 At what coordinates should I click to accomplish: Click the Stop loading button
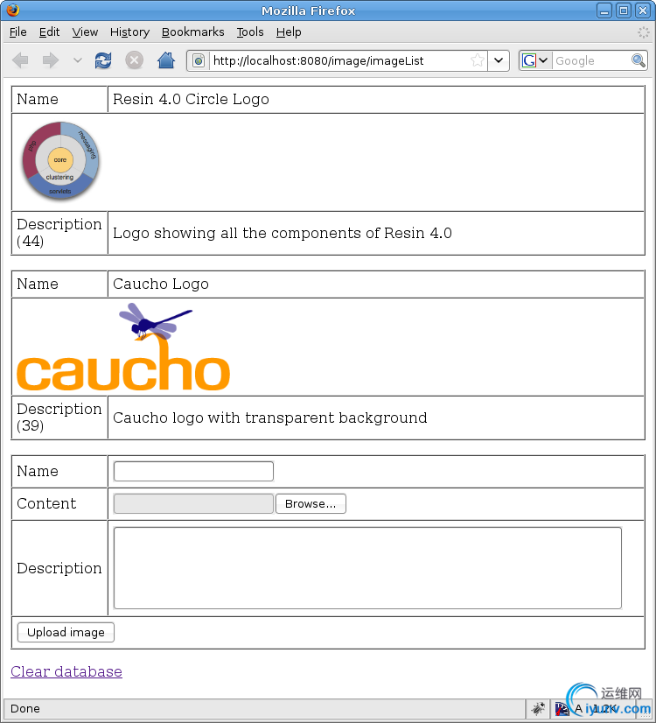pos(134,60)
